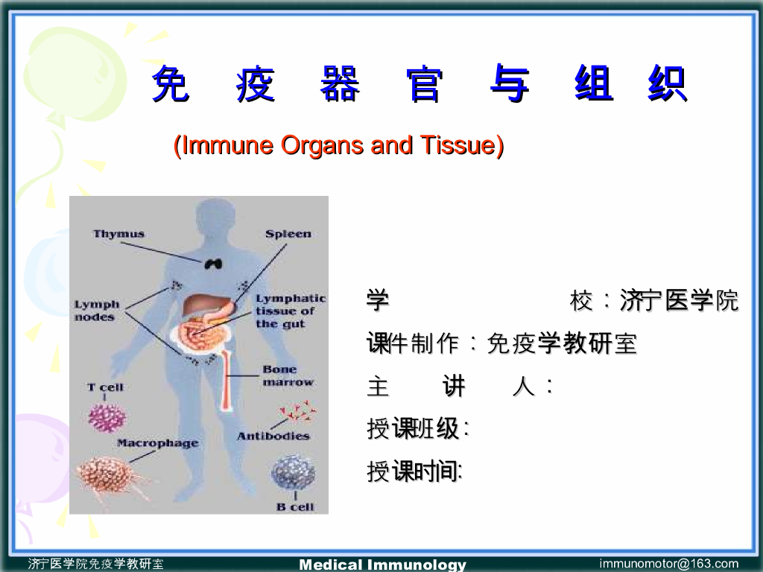Click the Bone marrow label
The height and width of the screenshot is (572, 763).
288,376
